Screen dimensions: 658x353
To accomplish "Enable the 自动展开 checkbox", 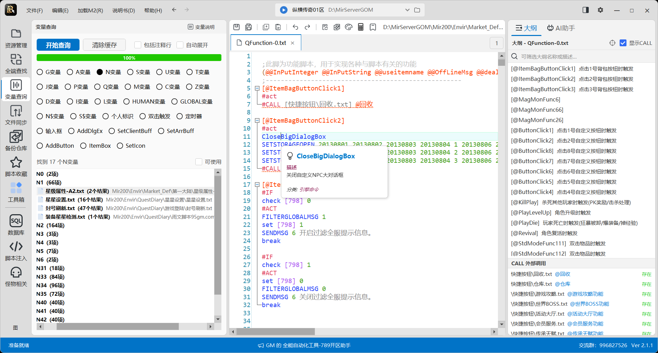I will point(180,45).
